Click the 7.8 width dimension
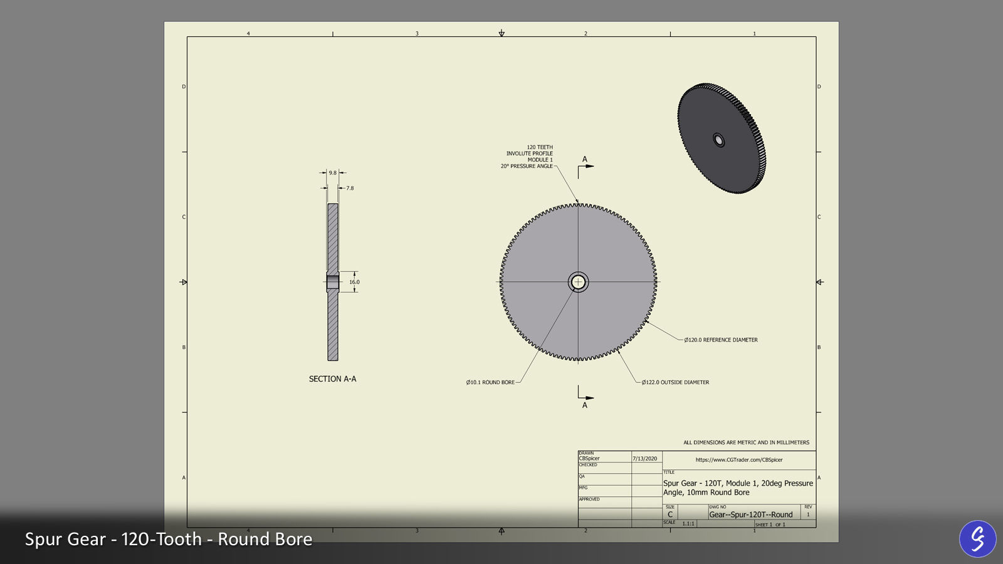Image resolution: width=1003 pixels, height=564 pixels. [x=350, y=188]
